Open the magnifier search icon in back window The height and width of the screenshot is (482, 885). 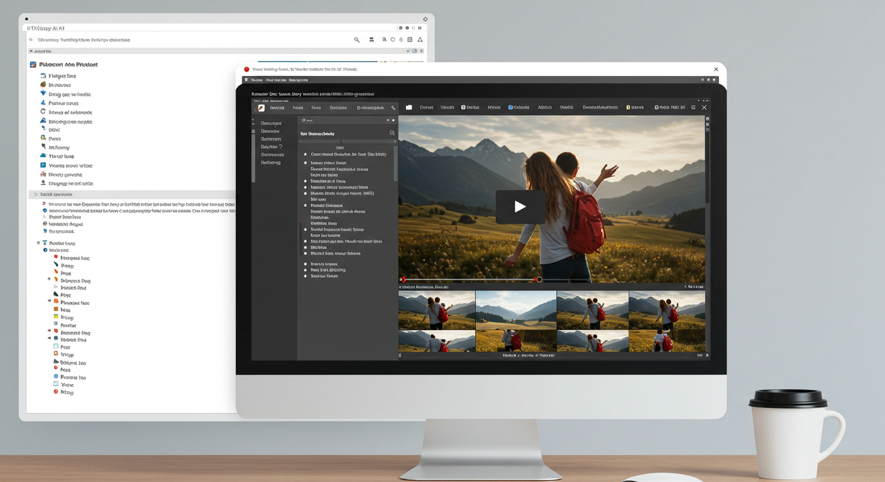tap(356, 40)
